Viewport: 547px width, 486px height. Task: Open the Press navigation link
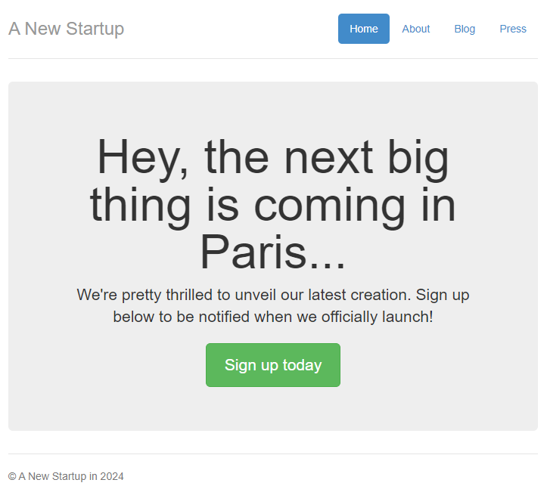click(512, 29)
